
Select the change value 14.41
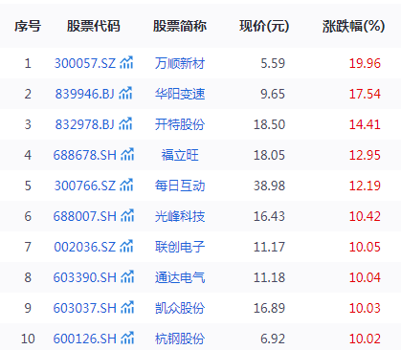coord(365,124)
